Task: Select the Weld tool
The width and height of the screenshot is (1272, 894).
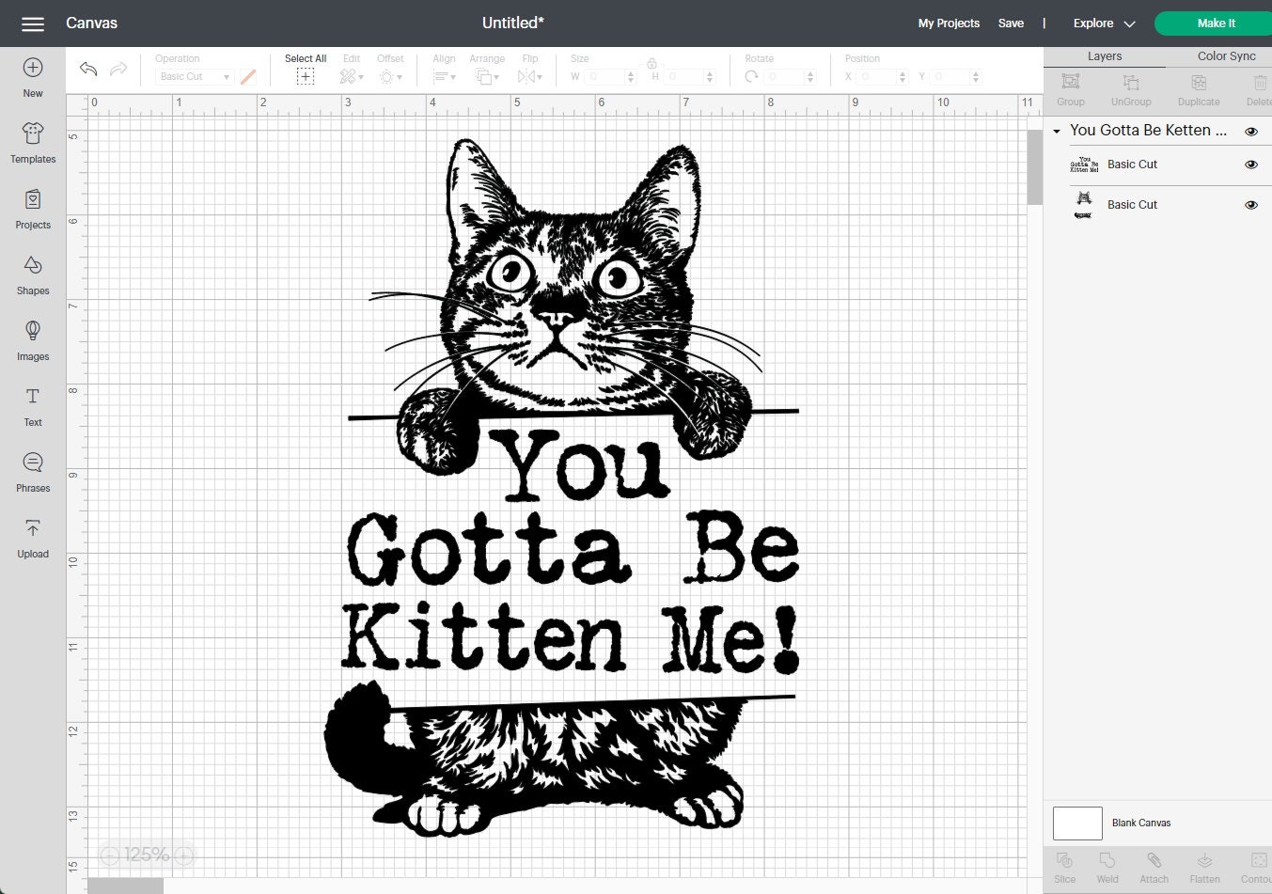Action: 1107,867
